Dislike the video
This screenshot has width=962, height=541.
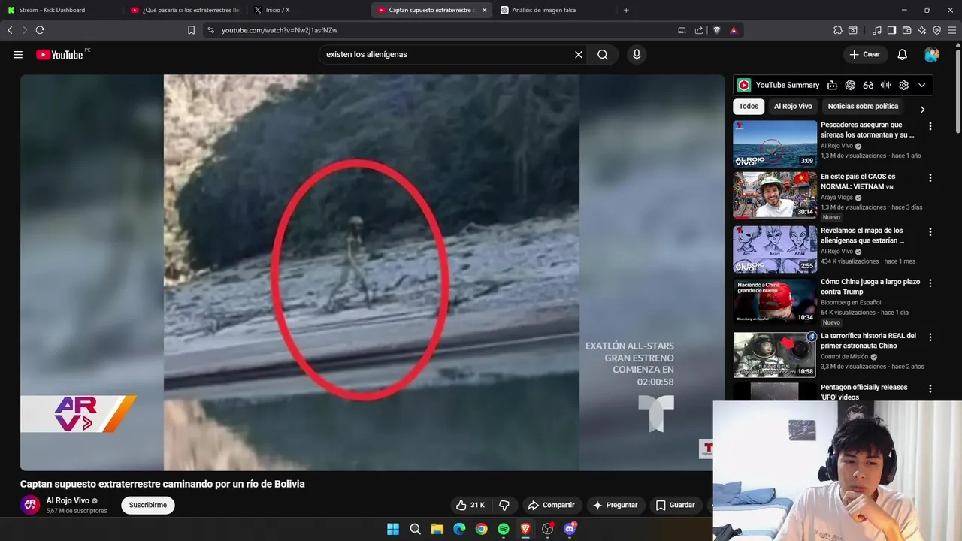(x=504, y=505)
